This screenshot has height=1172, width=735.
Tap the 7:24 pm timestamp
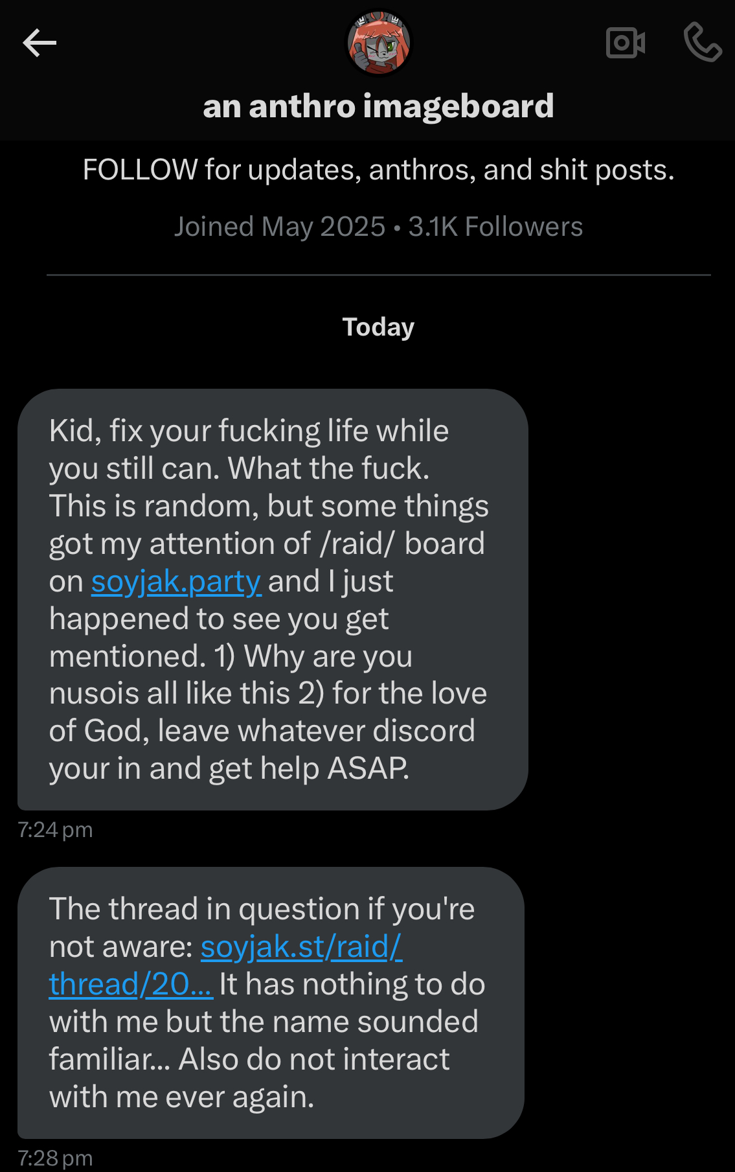click(55, 830)
